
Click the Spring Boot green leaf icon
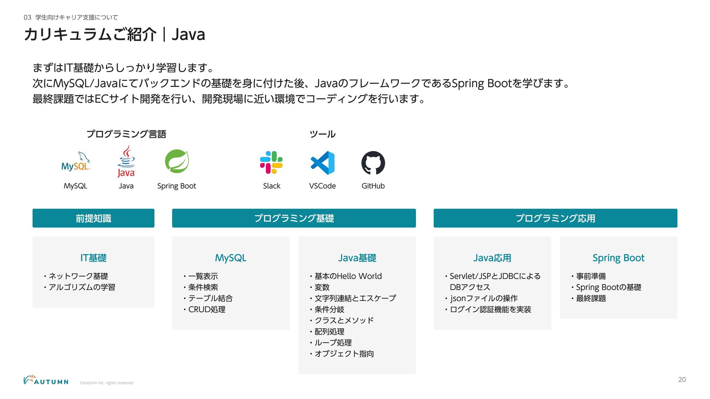pyautogui.click(x=177, y=161)
